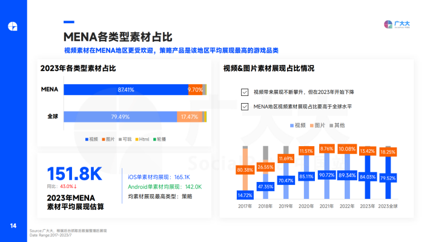Viewport: 430px width, 242px height.
Task: Click the yellow Html legend marker
Action: coord(137,139)
